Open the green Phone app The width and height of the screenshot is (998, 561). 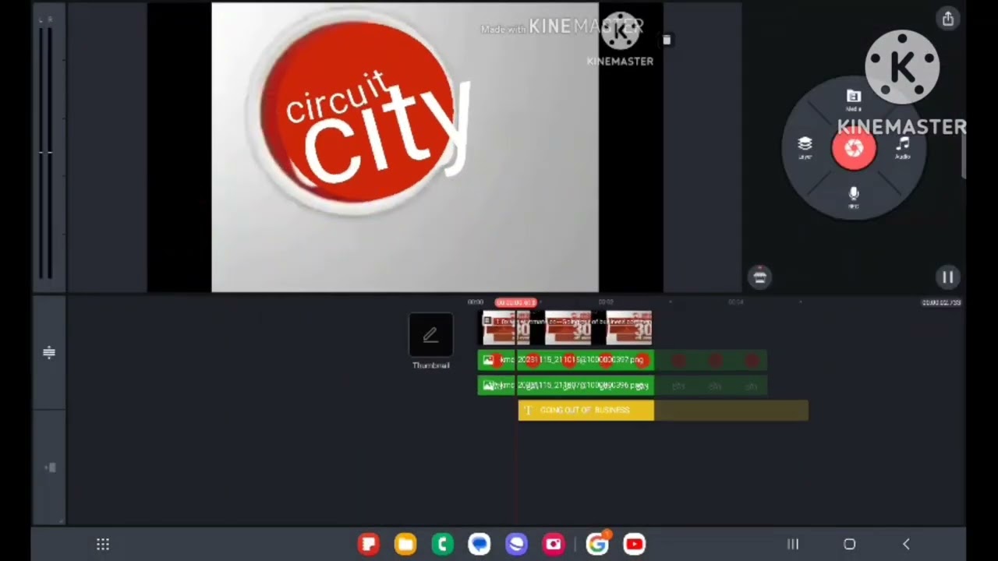(442, 544)
